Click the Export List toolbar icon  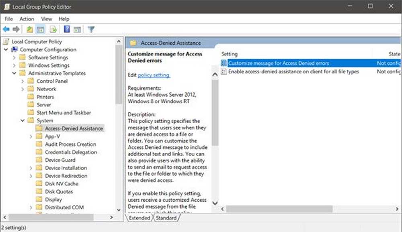point(53,29)
